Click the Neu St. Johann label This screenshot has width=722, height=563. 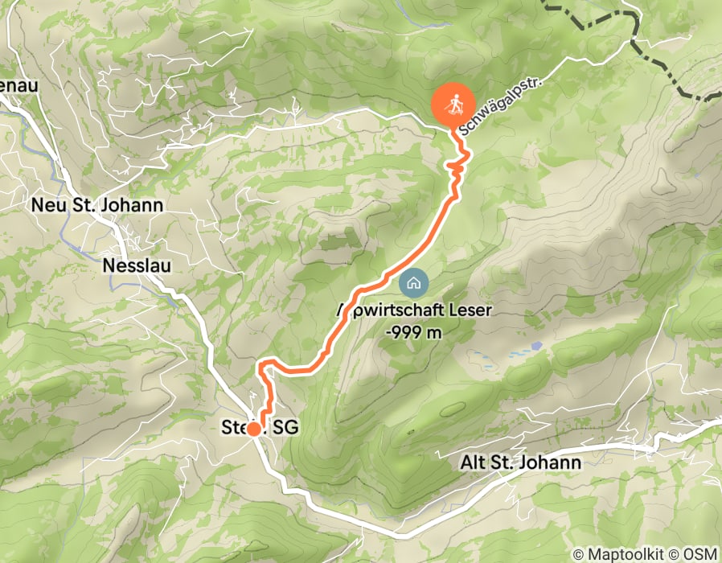tap(97, 205)
